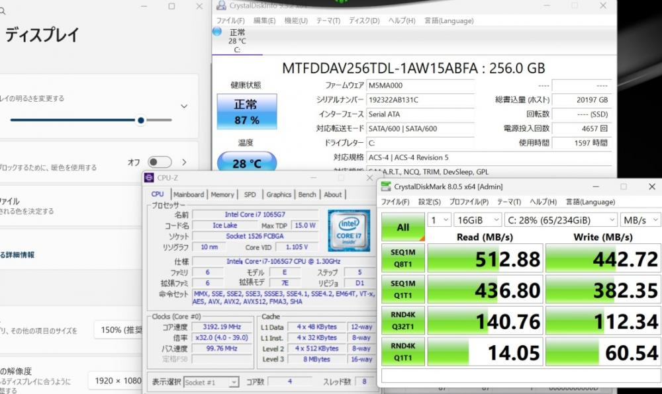Click the 14.05 RND4K Q1T1 read result

pos(485,352)
